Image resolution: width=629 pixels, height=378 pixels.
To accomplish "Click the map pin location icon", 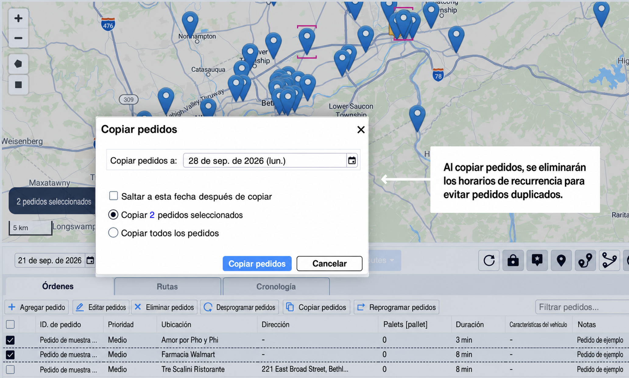I will [561, 260].
